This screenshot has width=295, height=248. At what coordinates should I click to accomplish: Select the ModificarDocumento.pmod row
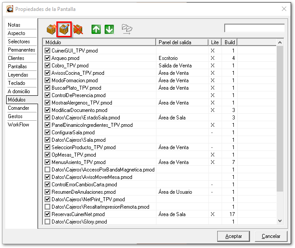(160, 110)
